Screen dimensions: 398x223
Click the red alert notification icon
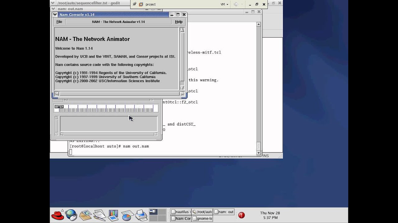[242, 215]
